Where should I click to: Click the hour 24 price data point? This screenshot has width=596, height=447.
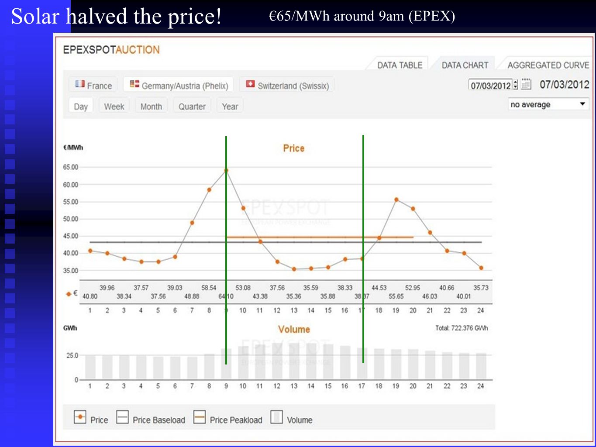pos(481,268)
